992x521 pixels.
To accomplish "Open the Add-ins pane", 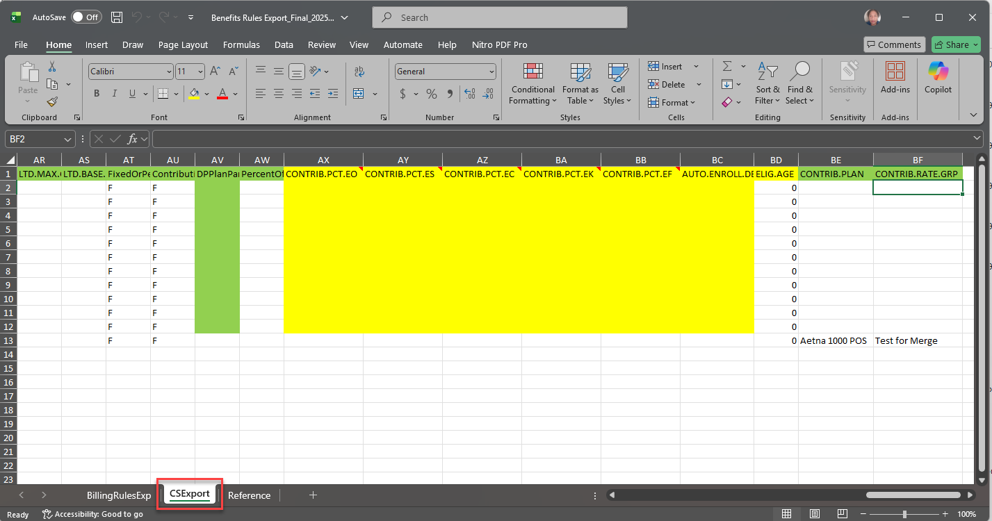I will (x=895, y=78).
